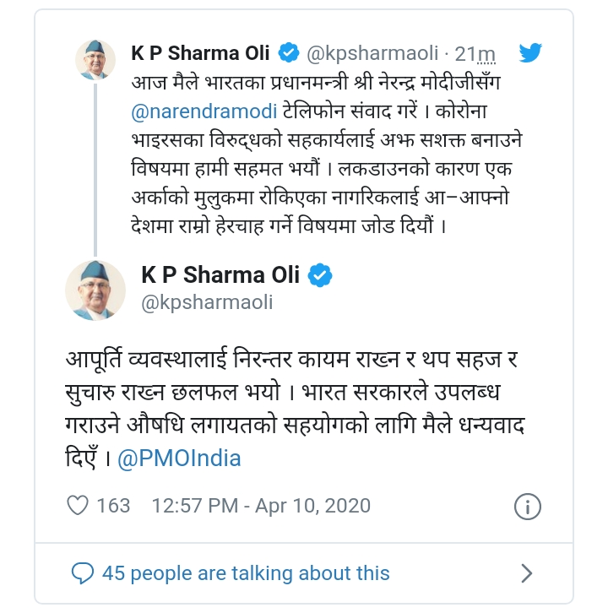Click the Twitter bird logo icon

tap(530, 52)
